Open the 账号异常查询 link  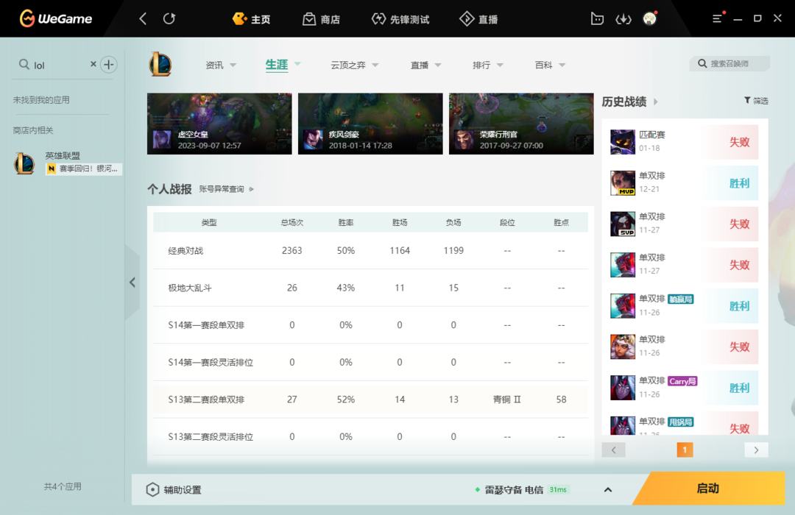pyautogui.click(x=226, y=189)
